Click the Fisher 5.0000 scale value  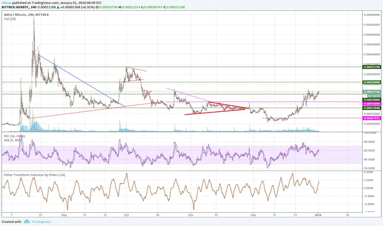point(369,172)
